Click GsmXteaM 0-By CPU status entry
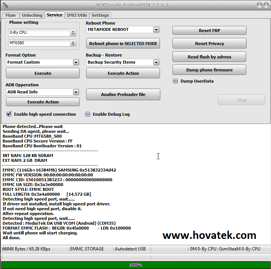 coord(239,249)
